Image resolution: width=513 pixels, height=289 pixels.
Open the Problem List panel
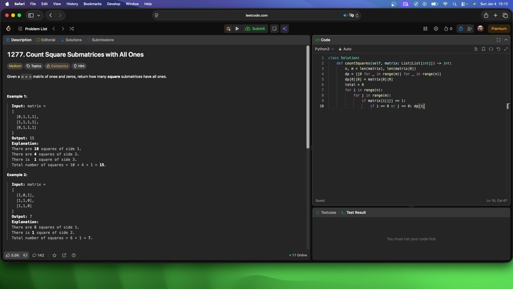point(32,28)
